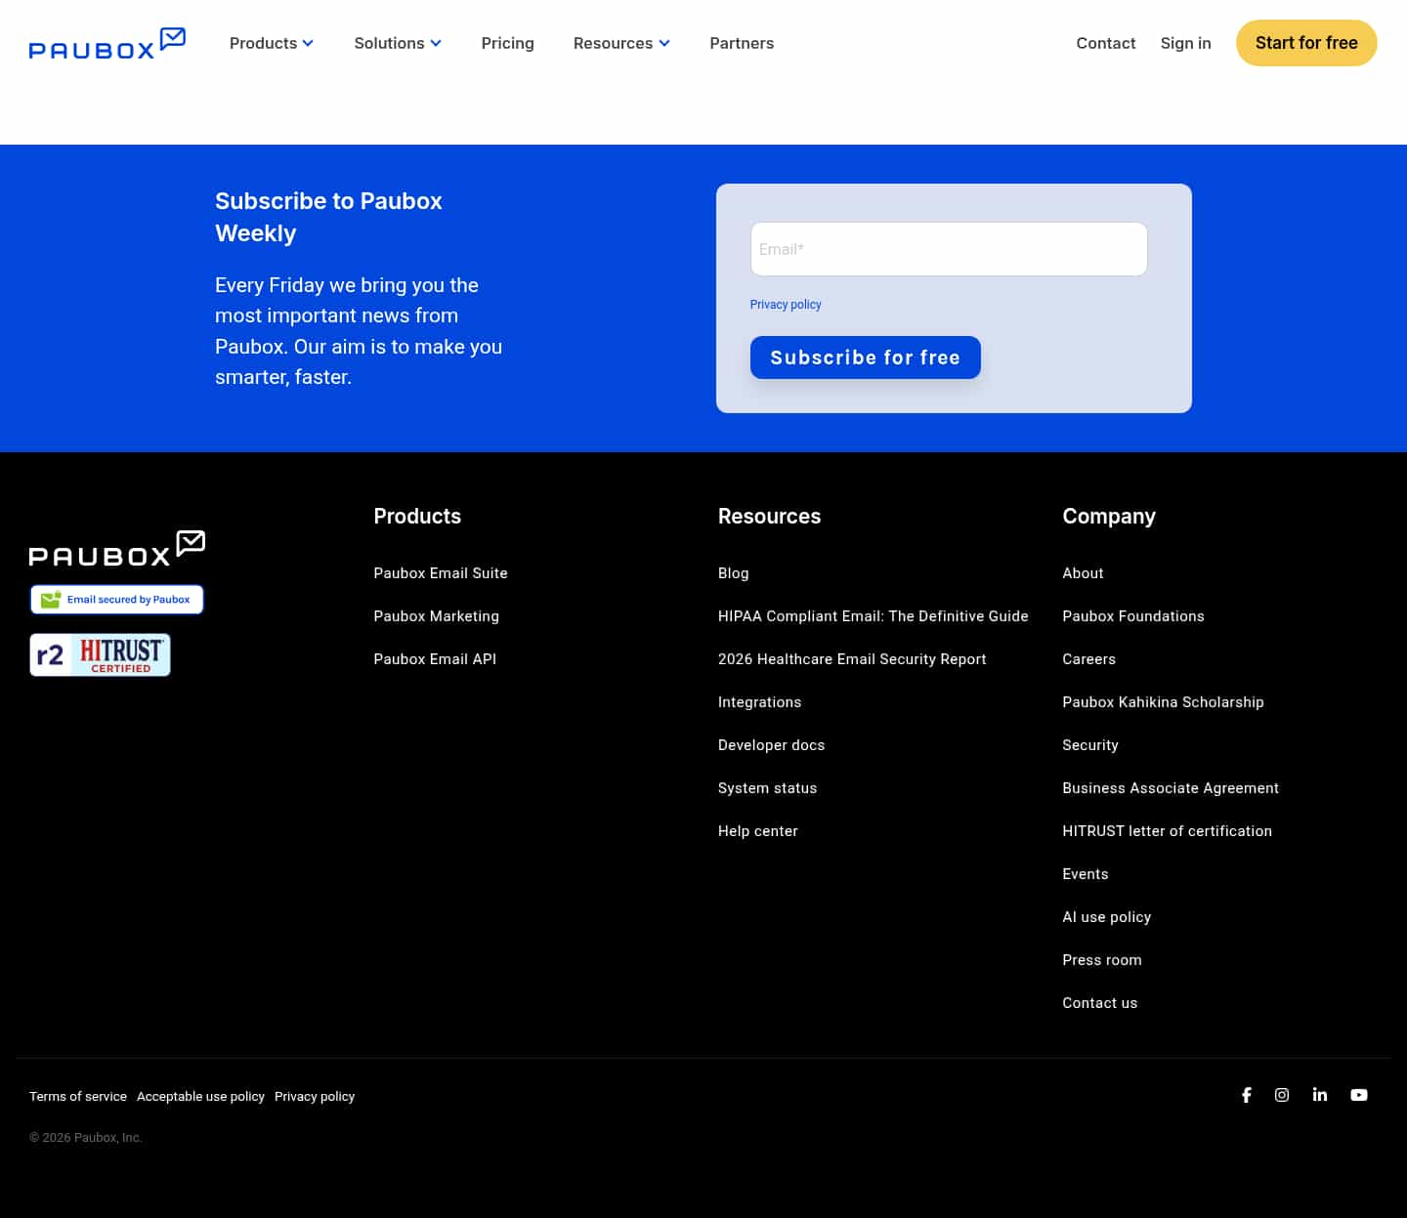Click Sign in in the header
Viewport: 1407px width, 1218px height.
(x=1186, y=43)
